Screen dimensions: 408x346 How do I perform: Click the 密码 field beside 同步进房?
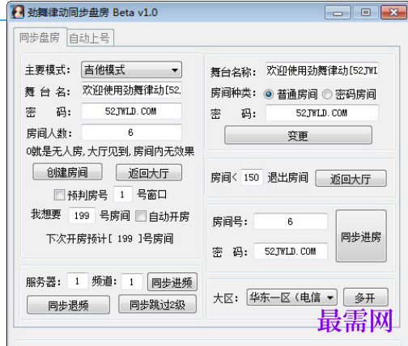pos(291,251)
